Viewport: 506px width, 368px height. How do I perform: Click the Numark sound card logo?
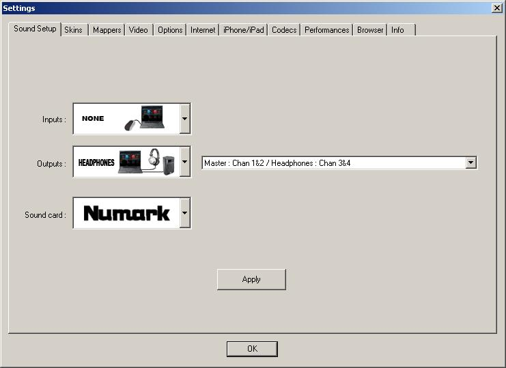tap(126, 213)
